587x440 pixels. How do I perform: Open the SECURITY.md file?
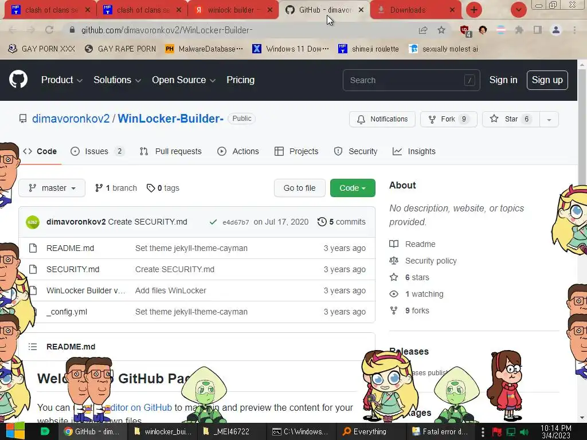click(x=73, y=269)
